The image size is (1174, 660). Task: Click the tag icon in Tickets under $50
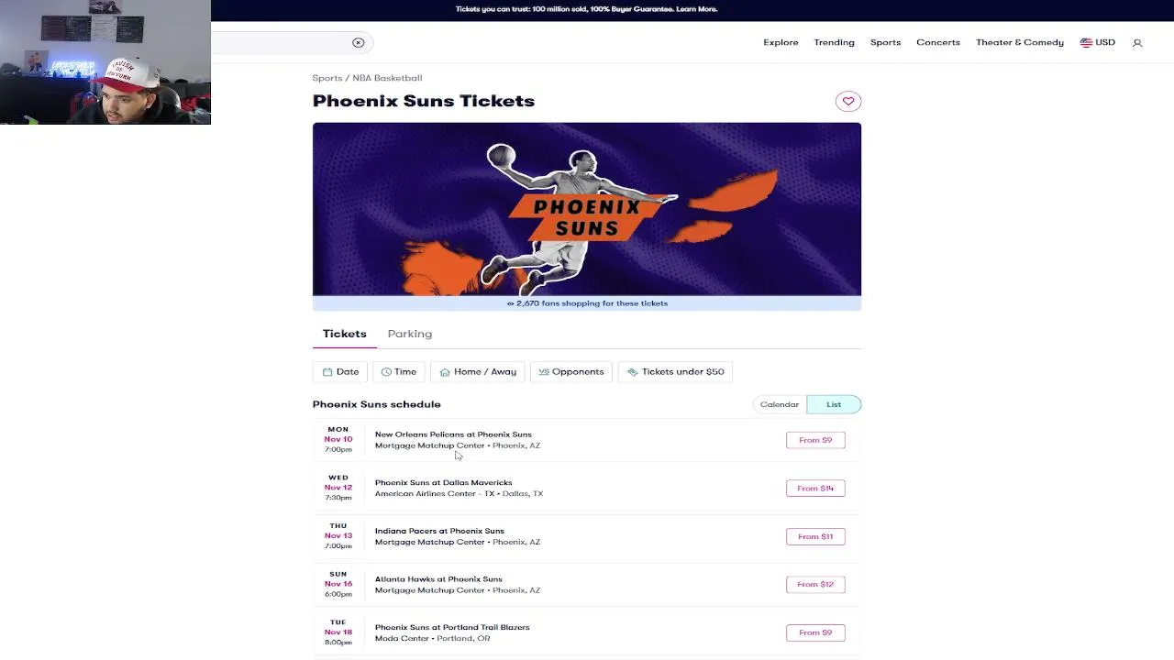click(x=633, y=372)
